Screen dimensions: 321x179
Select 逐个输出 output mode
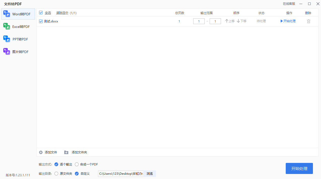(56, 164)
